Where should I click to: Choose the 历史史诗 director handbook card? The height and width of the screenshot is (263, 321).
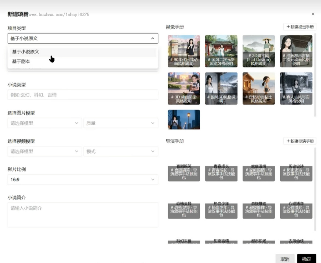pos(296,173)
